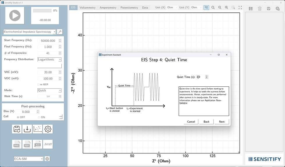Open the Mode Quick dropdown
Screen dimensions: 285x167
click(x=49, y=90)
